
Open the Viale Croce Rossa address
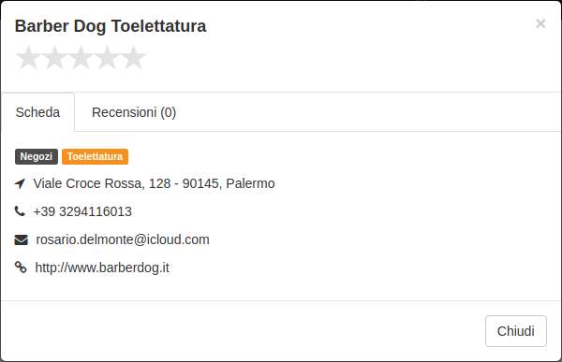(154, 183)
